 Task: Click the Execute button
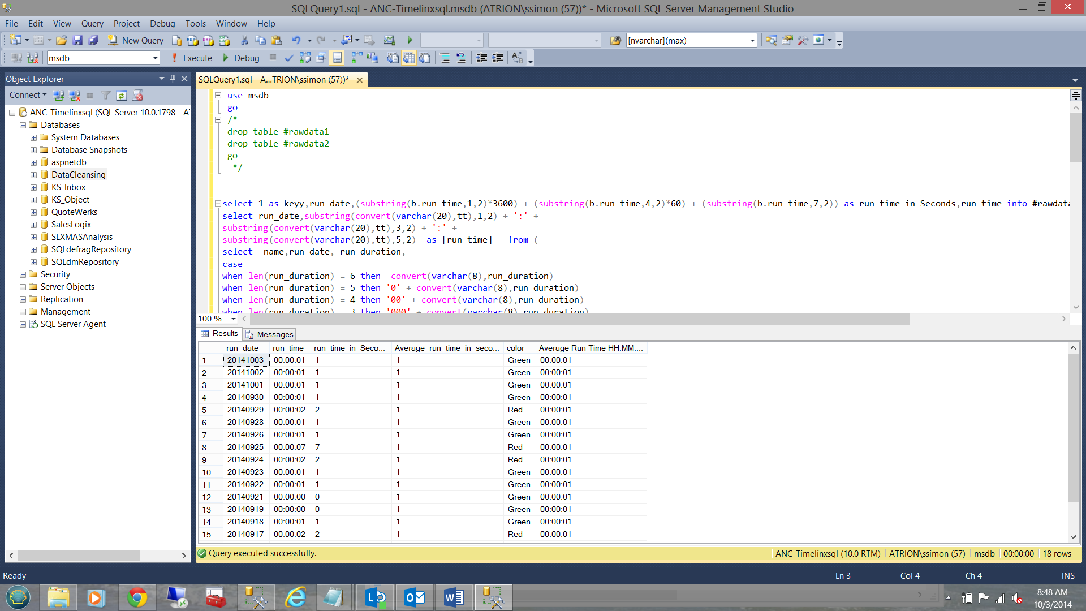coord(191,58)
